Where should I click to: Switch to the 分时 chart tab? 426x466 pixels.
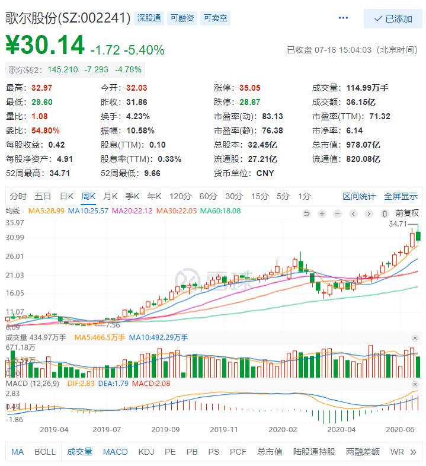pyautogui.click(x=18, y=196)
